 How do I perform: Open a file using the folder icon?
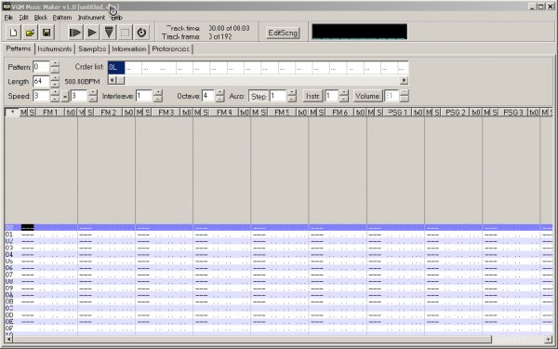(x=30, y=33)
